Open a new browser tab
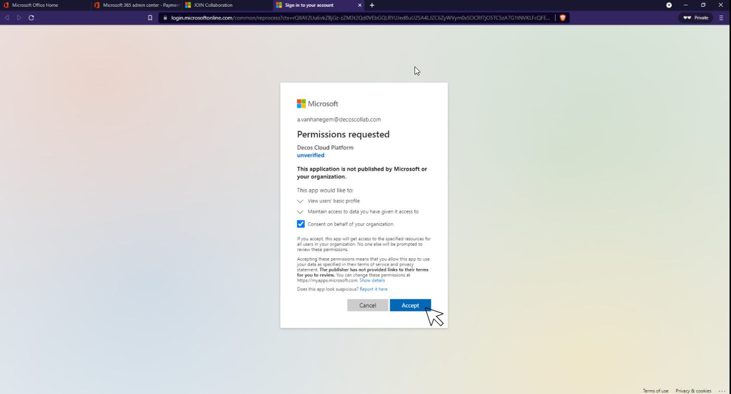The height and width of the screenshot is (394, 731). [372, 5]
